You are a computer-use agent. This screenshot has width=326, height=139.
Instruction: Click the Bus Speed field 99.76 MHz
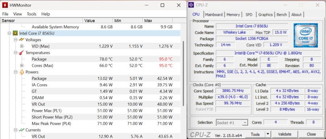[233, 103]
